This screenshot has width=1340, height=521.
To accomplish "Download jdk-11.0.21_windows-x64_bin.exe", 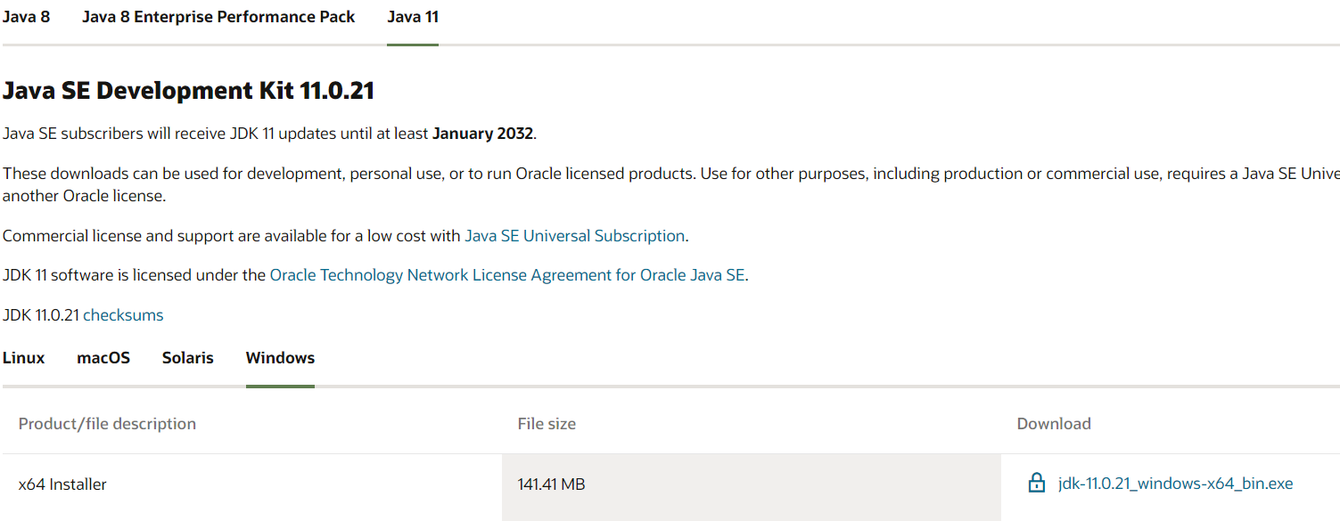I will (x=1175, y=484).
